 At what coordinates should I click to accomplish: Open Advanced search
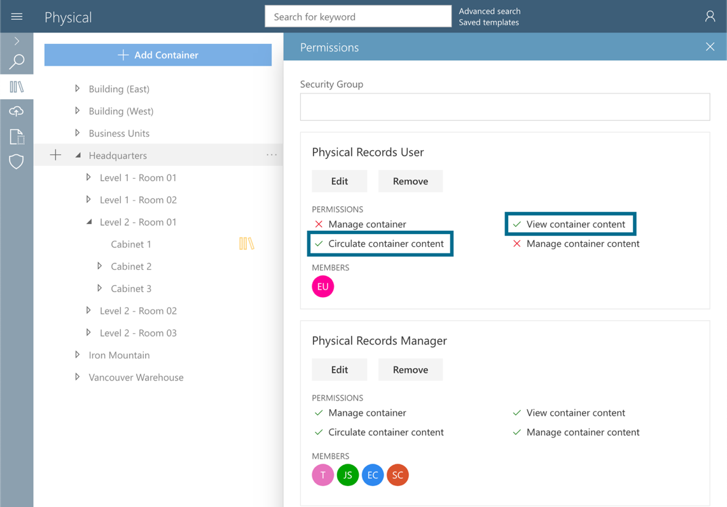coord(489,11)
